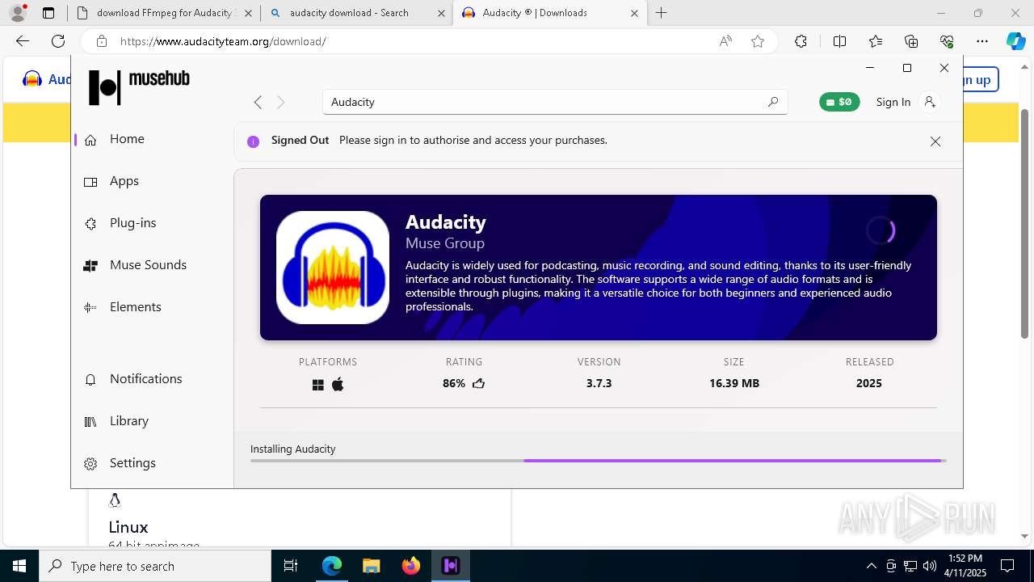Click the Audacity title text
Screen dimensions: 1034x582
[x=446, y=222]
